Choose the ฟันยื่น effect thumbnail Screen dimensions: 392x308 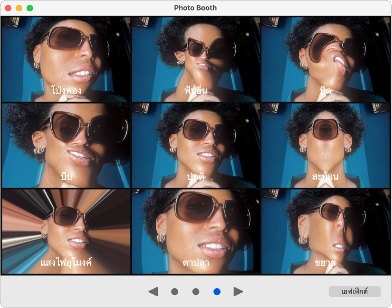(195, 59)
